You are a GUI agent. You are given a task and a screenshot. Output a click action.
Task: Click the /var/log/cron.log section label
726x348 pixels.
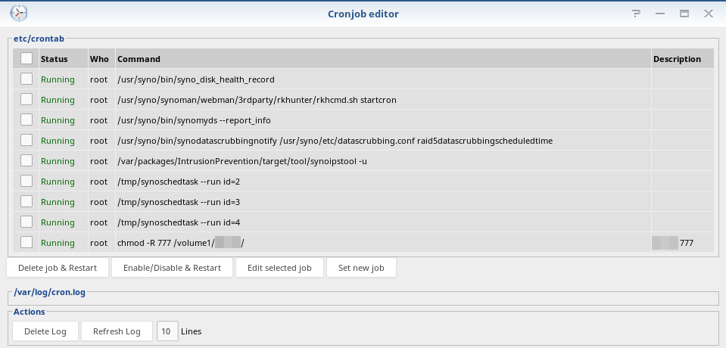coord(49,292)
